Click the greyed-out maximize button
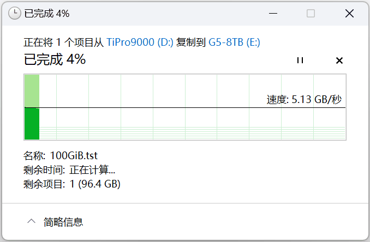This screenshot has height=242, width=370. click(x=311, y=14)
